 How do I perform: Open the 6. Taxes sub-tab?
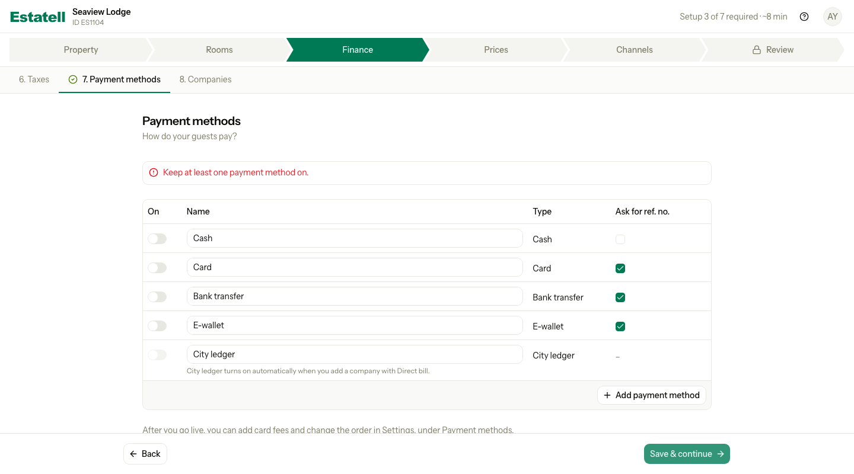coord(34,79)
